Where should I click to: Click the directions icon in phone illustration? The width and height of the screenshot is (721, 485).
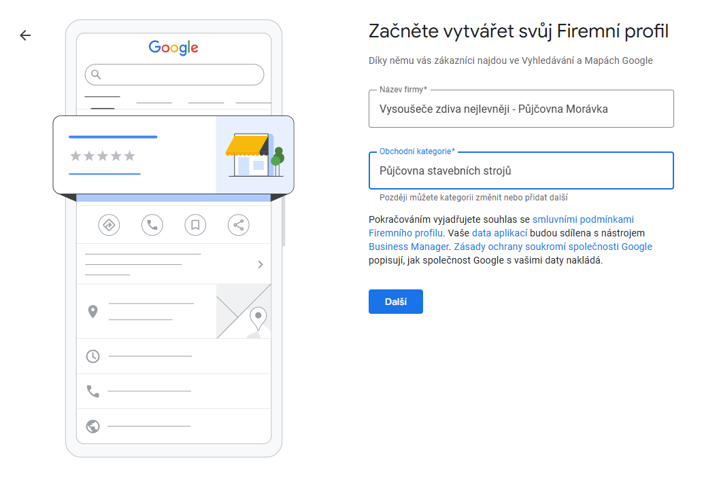[x=109, y=225]
